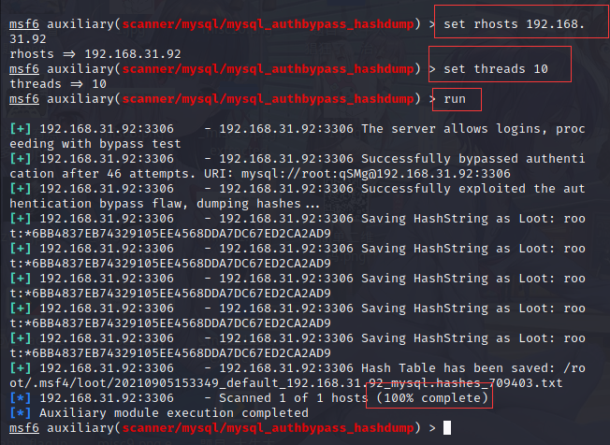Click 'Auxiliary module execution completed' line

pyautogui.click(x=174, y=412)
